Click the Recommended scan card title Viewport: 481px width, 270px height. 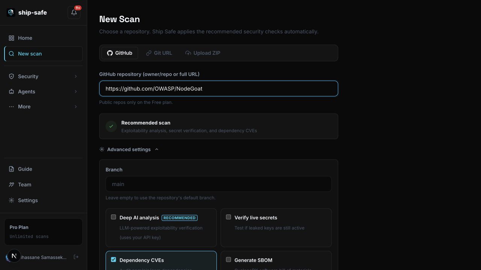[146, 123]
